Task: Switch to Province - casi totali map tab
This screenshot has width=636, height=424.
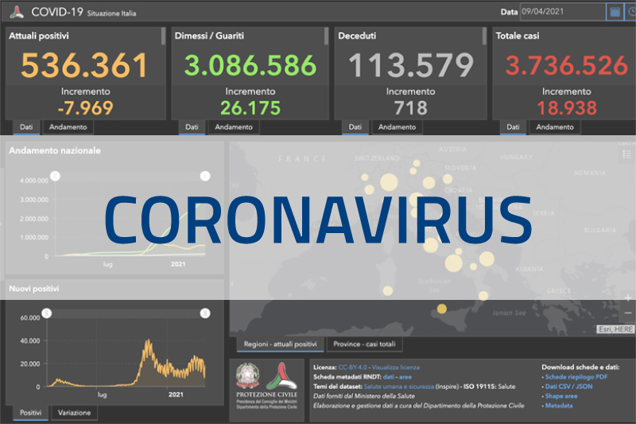Action: 364,344
